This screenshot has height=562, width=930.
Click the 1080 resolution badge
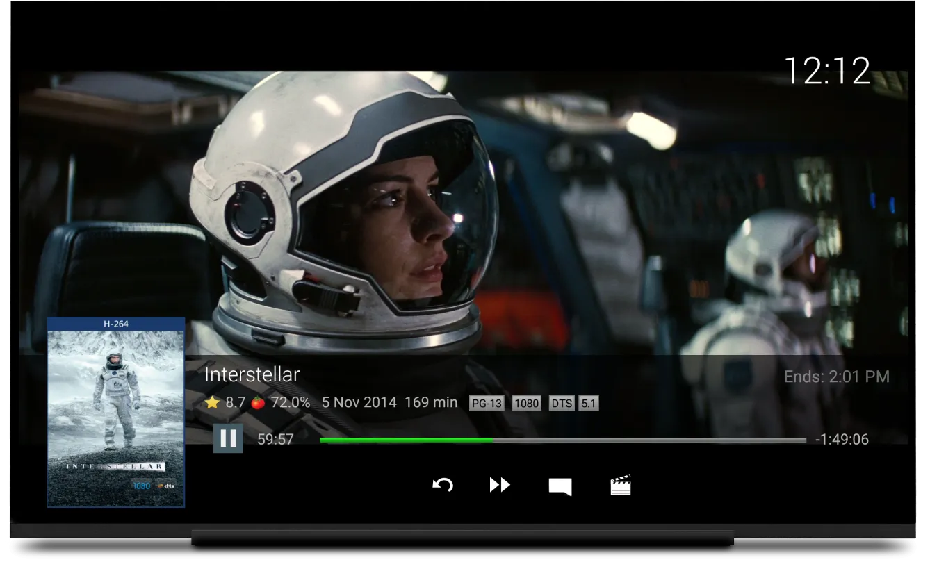[x=526, y=403]
